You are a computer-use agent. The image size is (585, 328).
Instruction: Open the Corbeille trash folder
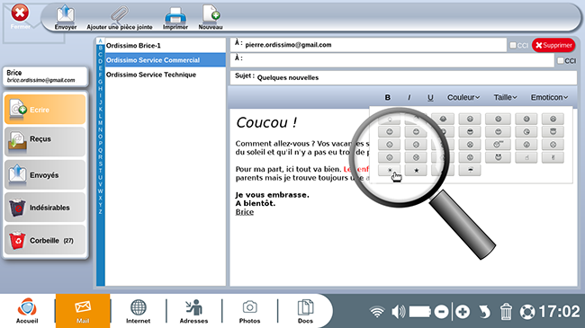[x=45, y=240]
